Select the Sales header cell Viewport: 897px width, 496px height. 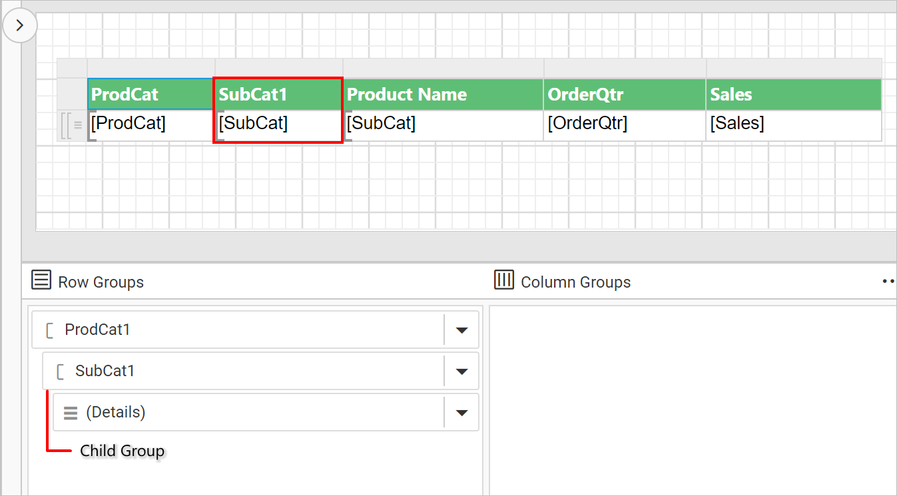[794, 95]
